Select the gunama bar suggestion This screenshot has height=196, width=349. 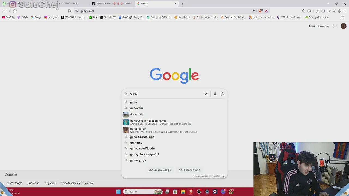point(174,130)
